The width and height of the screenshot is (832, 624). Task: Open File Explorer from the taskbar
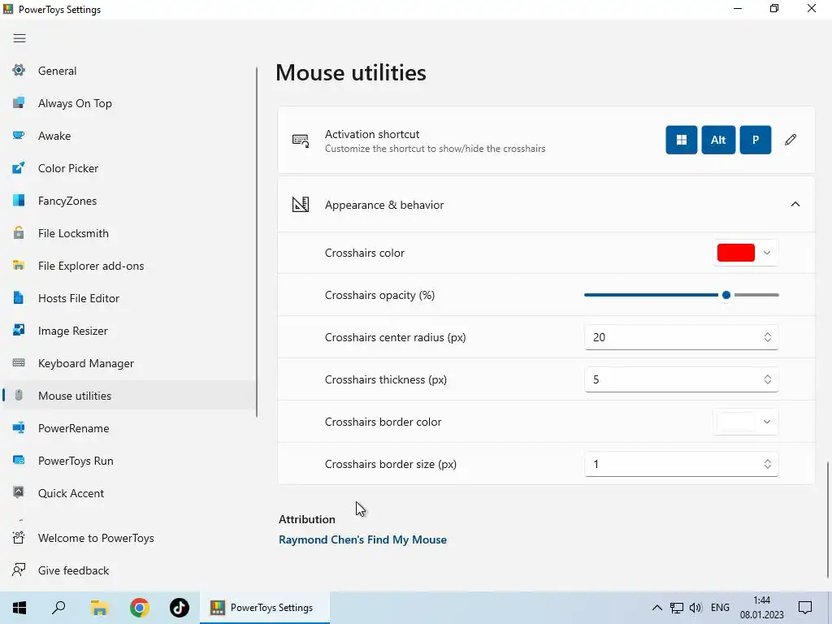[x=99, y=608]
